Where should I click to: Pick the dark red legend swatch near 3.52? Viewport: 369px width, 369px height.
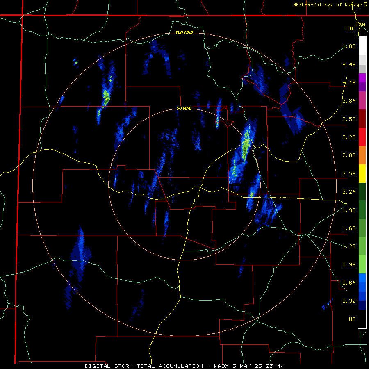point(362,119)
